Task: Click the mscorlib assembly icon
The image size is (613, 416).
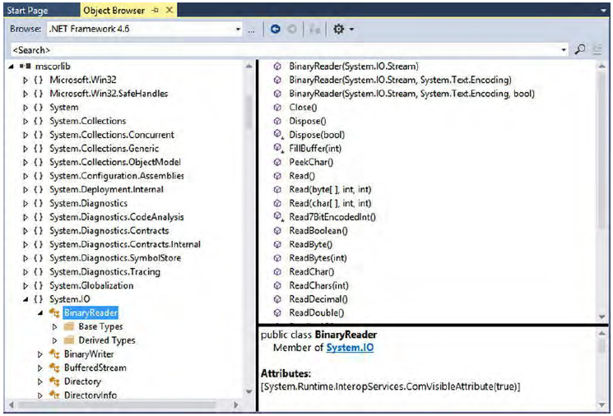Action: coord(26,66)
